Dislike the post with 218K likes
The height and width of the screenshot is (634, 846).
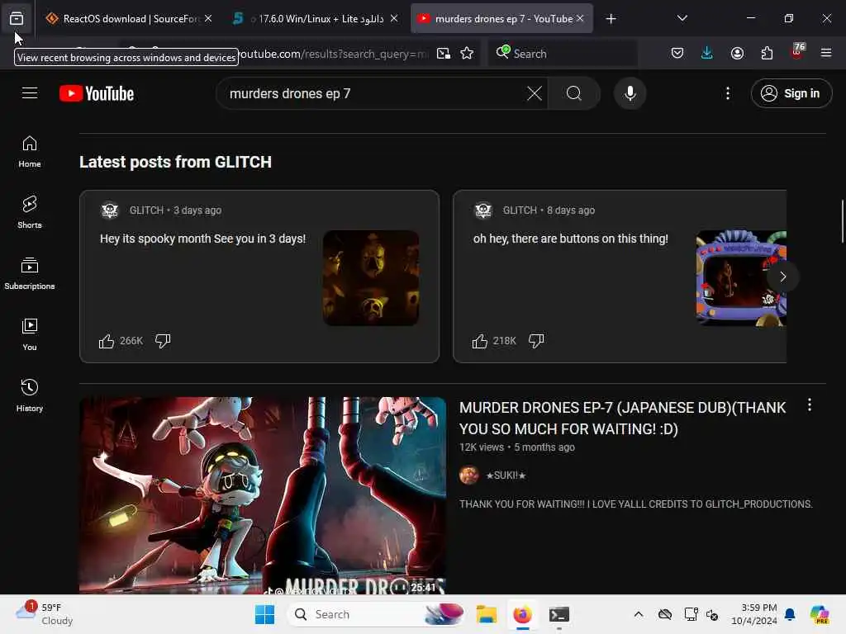(x=536, y=341)
